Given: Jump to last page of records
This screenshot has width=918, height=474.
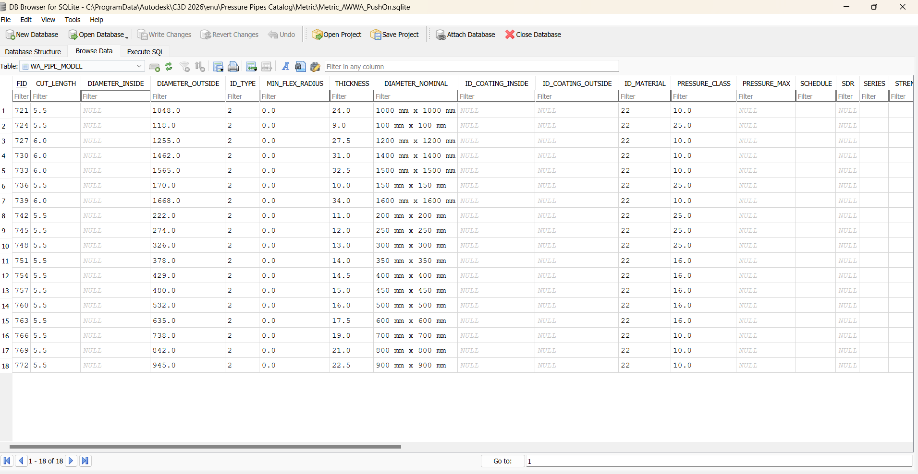Looking at the screenshot, I should [x=85, y=461].
